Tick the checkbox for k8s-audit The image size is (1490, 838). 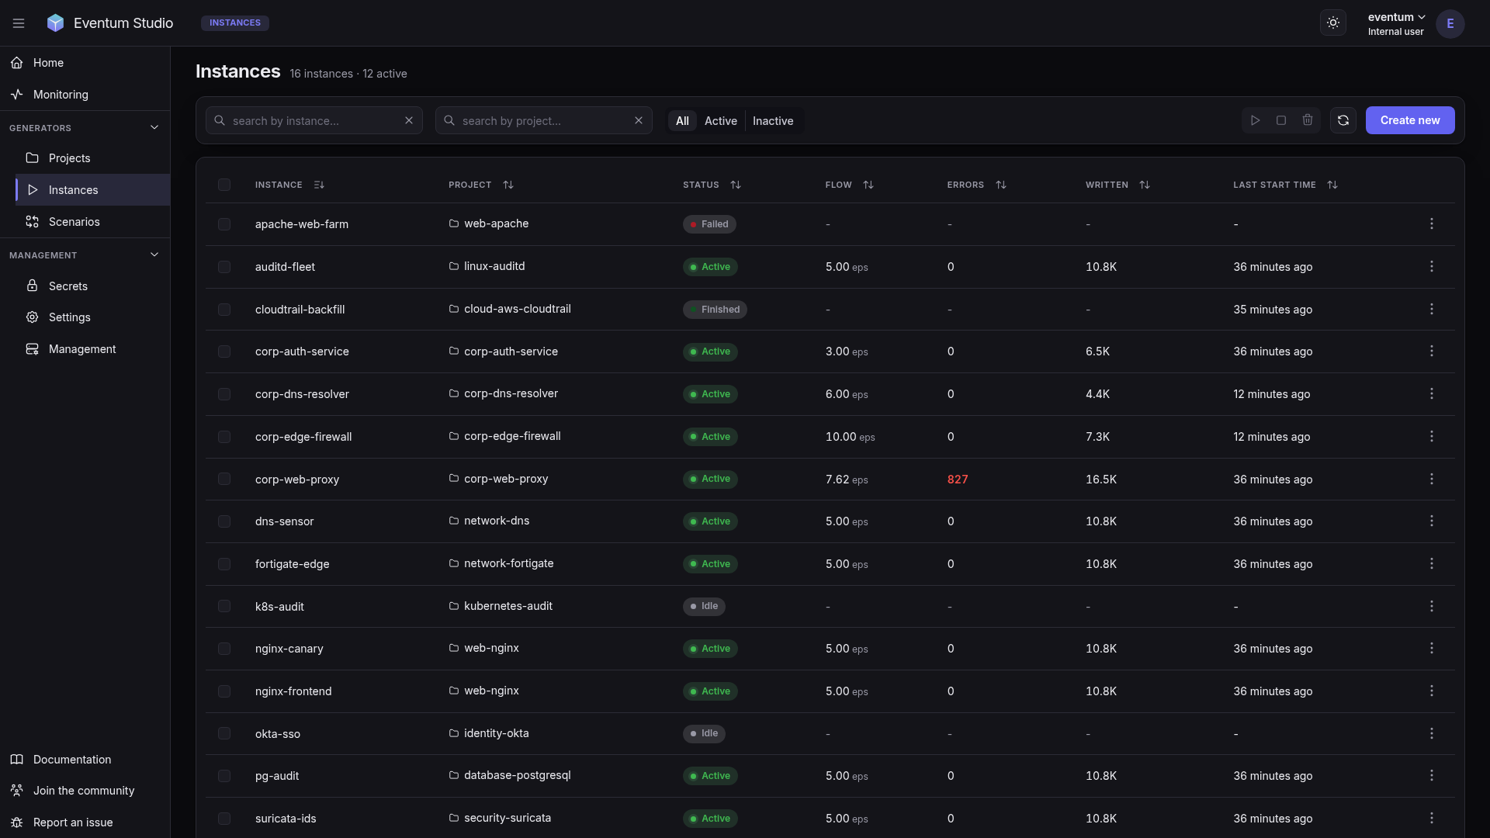tap(224, 606)
